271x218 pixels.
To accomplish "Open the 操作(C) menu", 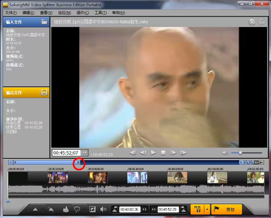I will 83,13.
